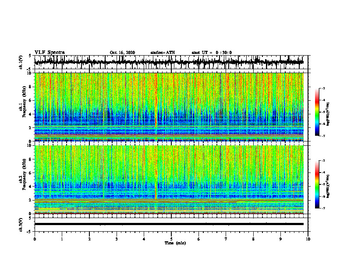347x268 pixels.
Task: Click time axis tick label "5"
Action: [x=171, y=239]
